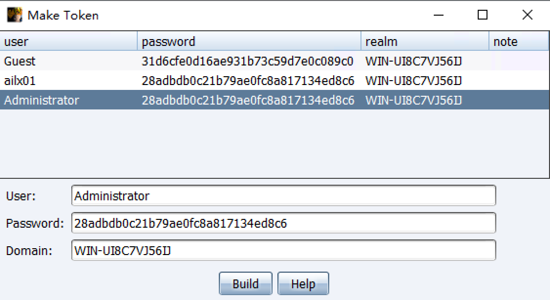Sort table by password column header
The image size is (550, 300).
pyautogui.click(x=249, y=42)
